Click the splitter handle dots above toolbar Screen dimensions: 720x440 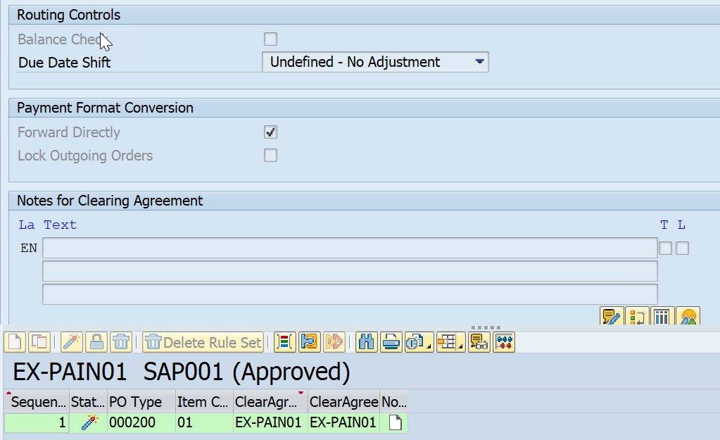click(486, 327)
